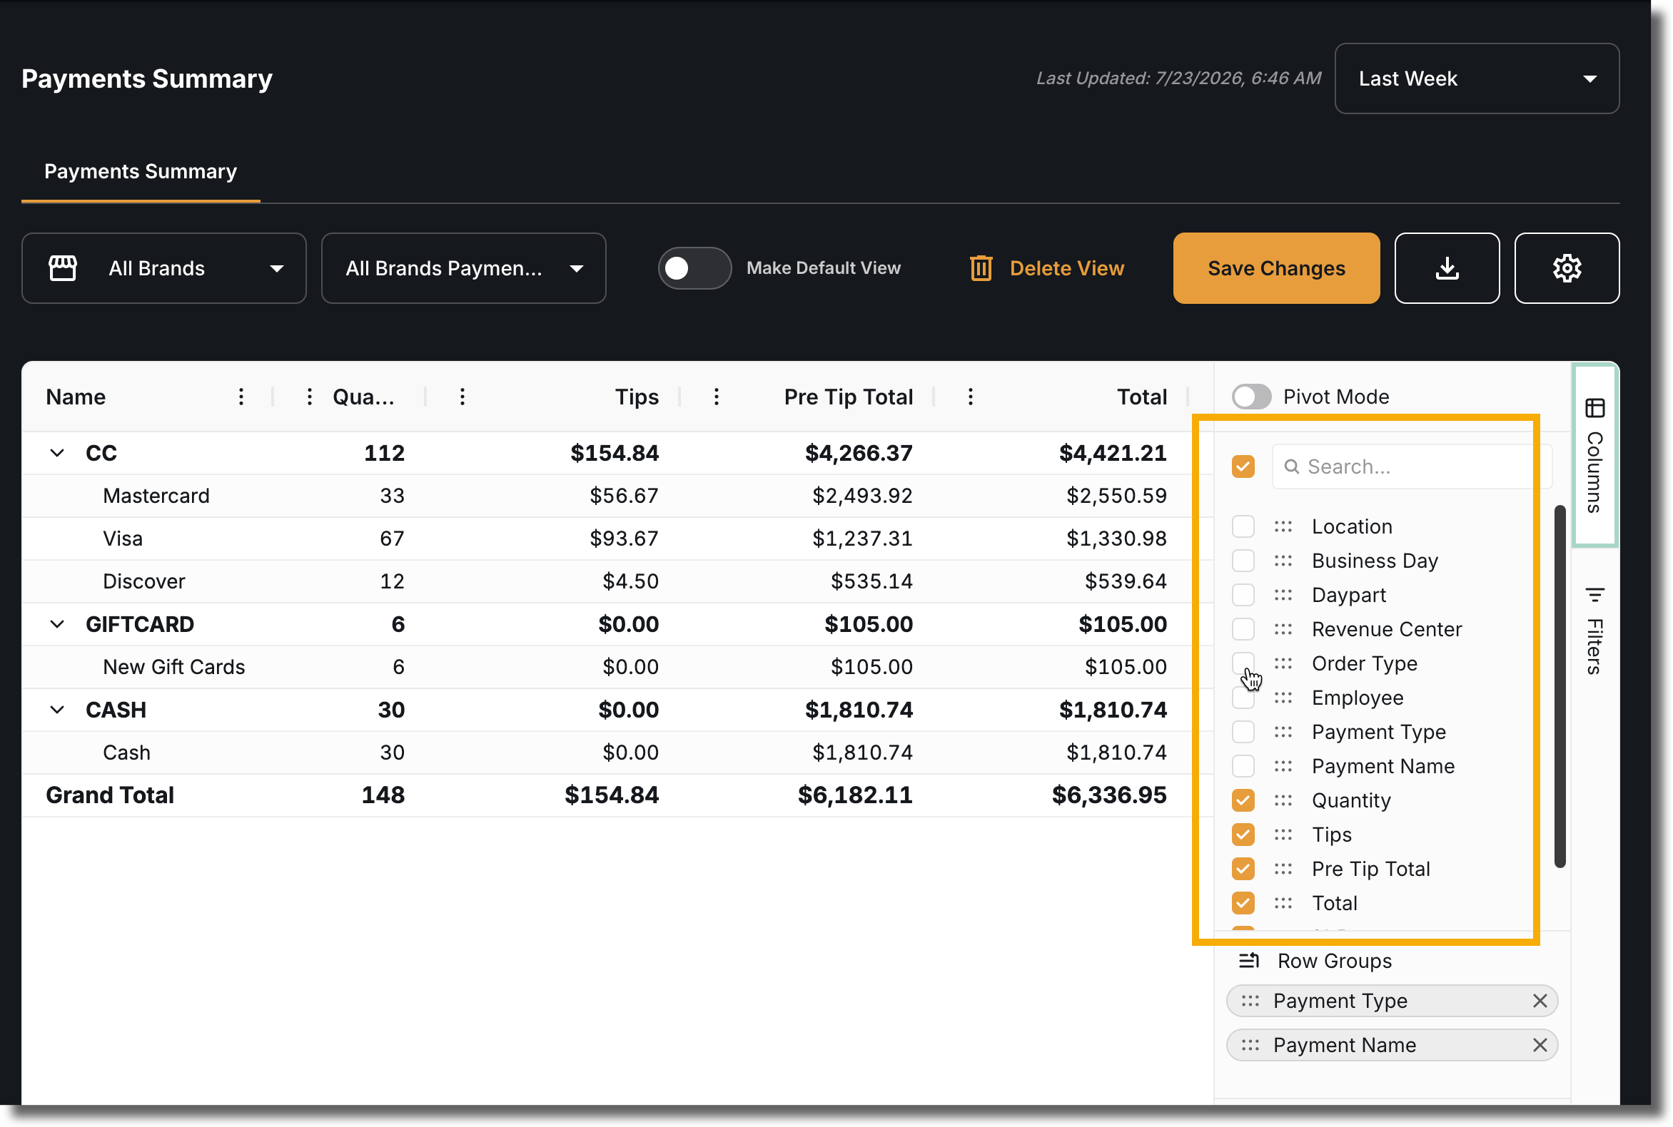Screen dimensions: 1673x1127
Task: Open the Pre Tip Total column menu dots
Action: 717,397
